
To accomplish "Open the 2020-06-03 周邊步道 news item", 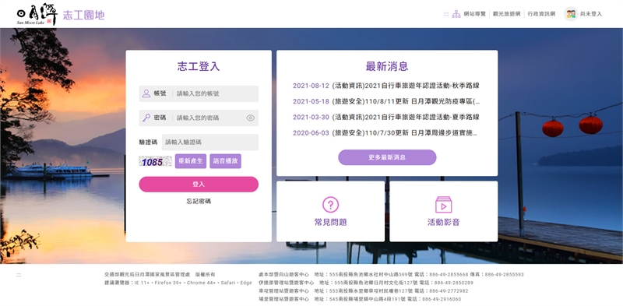I will [x=385, y=133].
